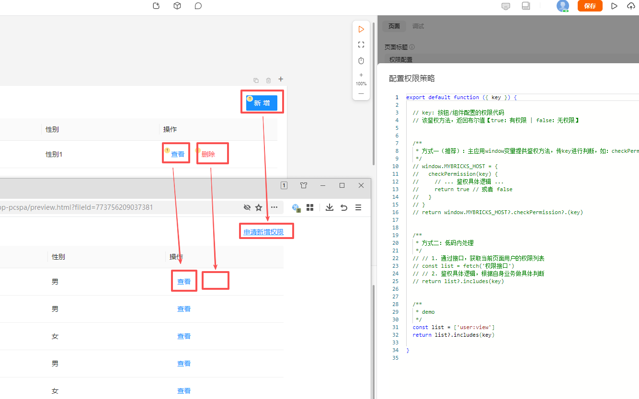Viewport: 639px width, 399px height.
Task: Open the browser four-square apps grid
Action: pyautogui.click(x=310, y=207)
